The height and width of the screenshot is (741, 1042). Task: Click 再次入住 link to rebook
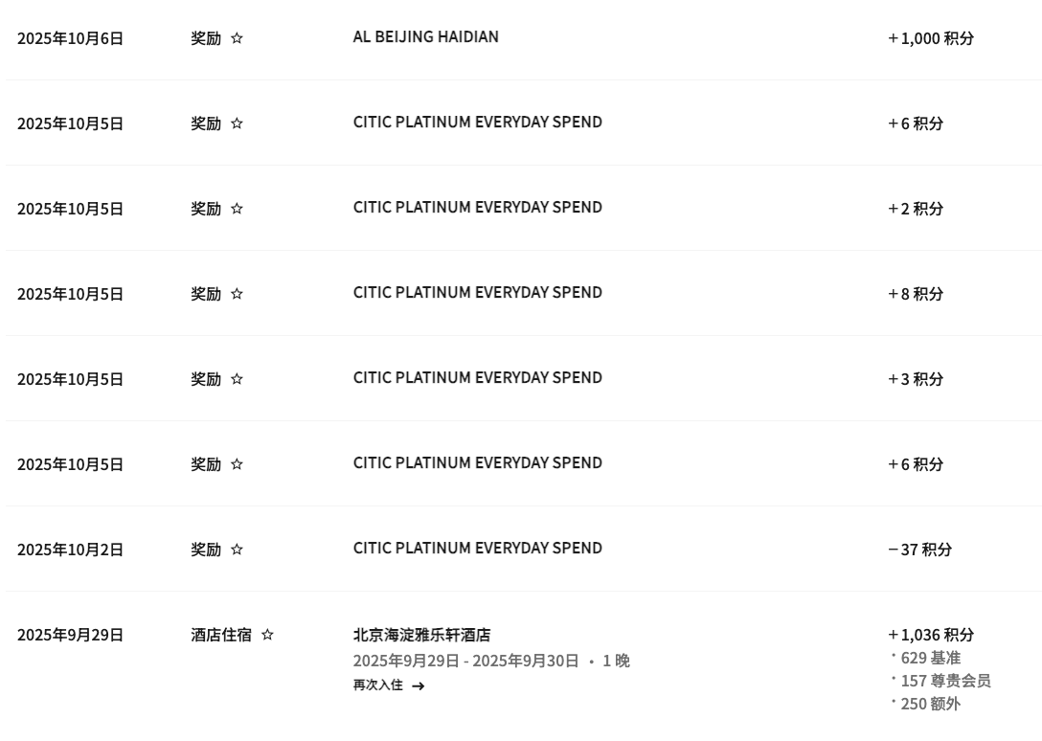point(378,685)
